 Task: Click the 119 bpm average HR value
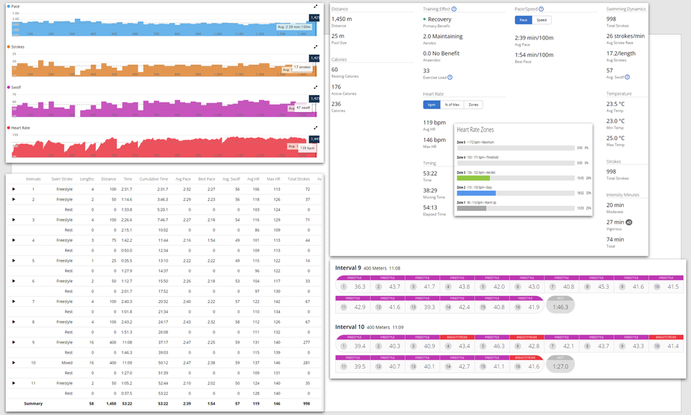[x=435, y=123]
